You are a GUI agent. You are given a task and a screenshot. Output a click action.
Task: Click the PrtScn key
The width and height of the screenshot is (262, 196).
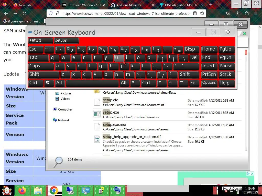[209, 75]
